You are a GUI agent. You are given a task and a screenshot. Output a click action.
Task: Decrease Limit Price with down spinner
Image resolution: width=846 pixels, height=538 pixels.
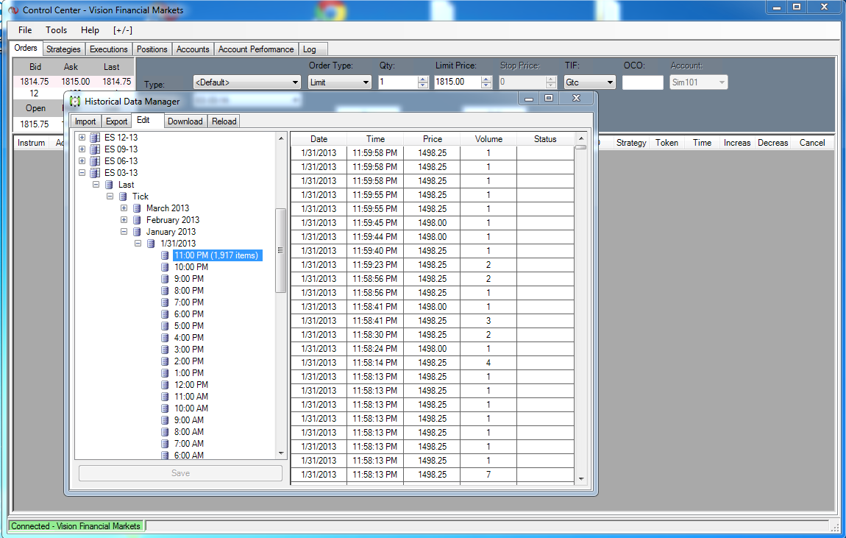tap(486, 85)
